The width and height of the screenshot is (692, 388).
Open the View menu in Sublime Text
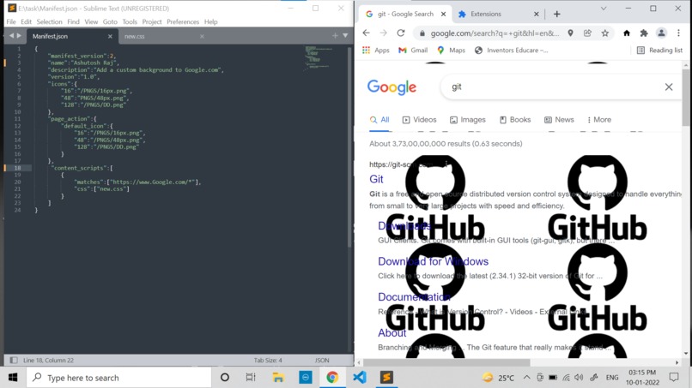click(91, 21)
